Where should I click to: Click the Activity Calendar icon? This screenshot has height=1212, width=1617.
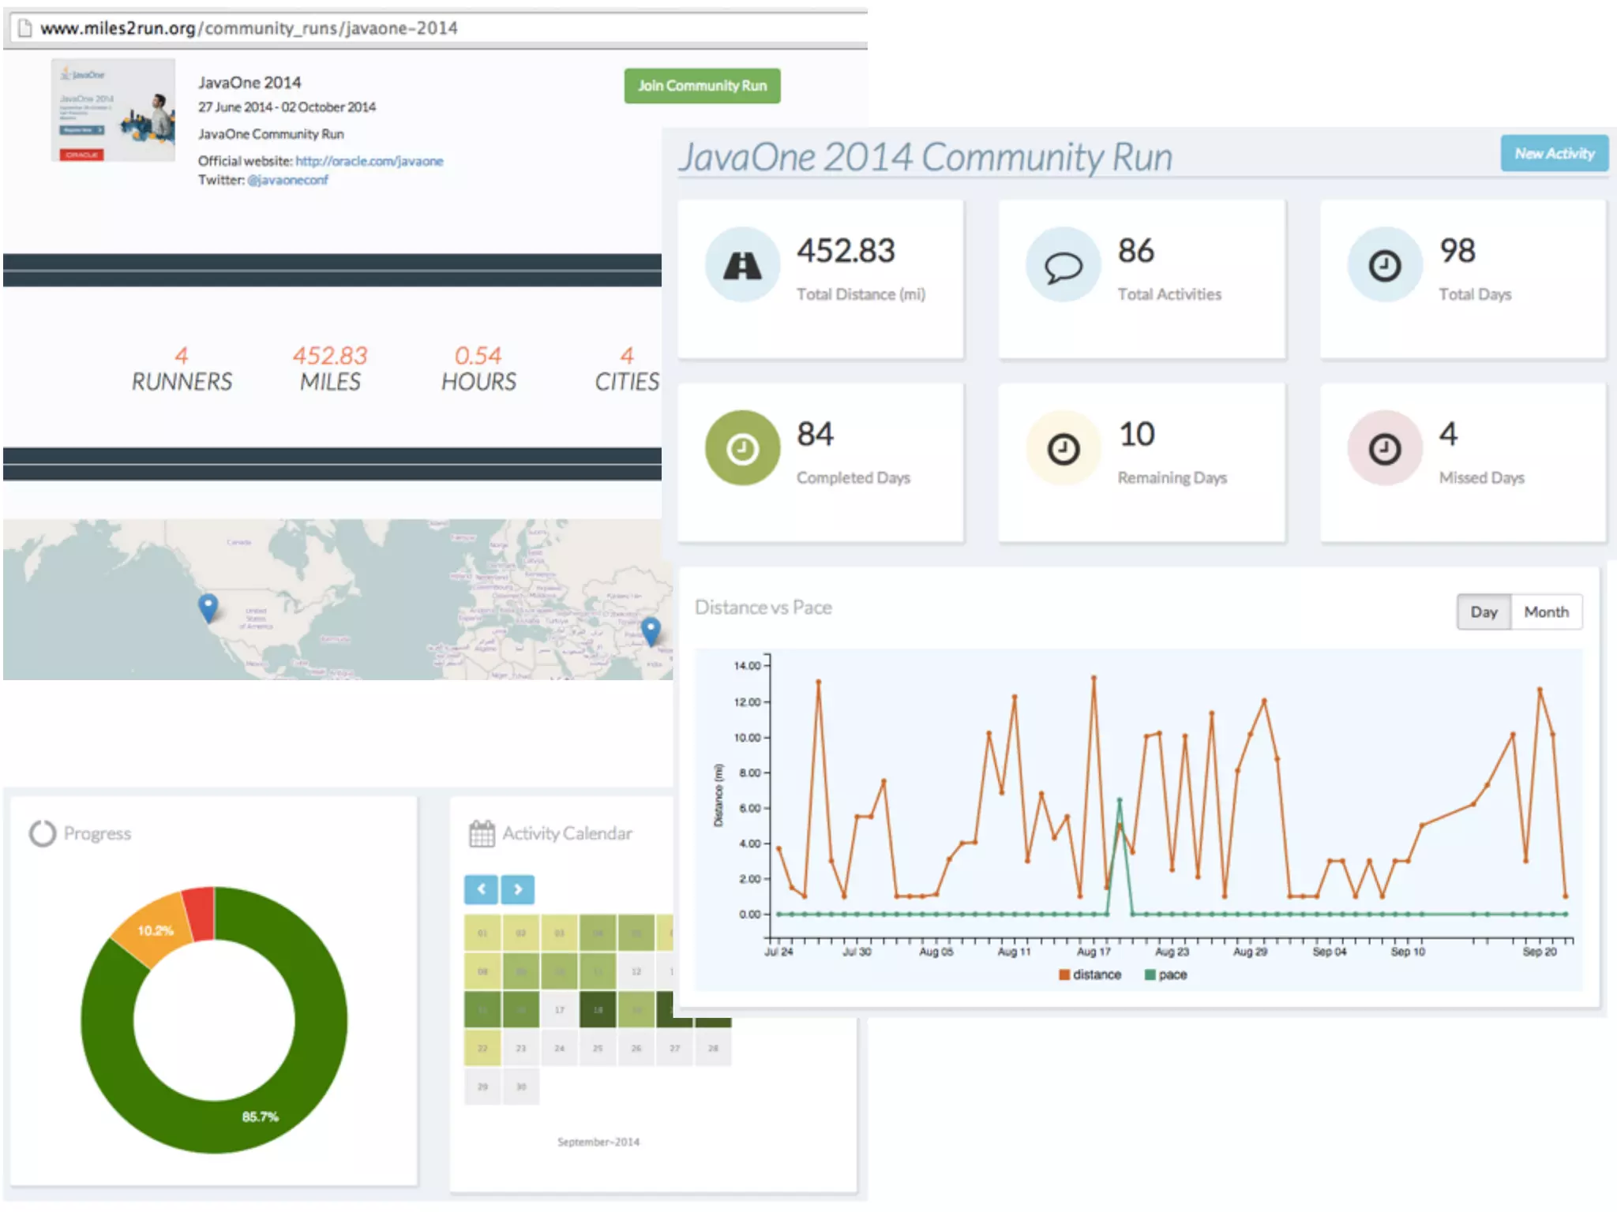tap(482, 833)
